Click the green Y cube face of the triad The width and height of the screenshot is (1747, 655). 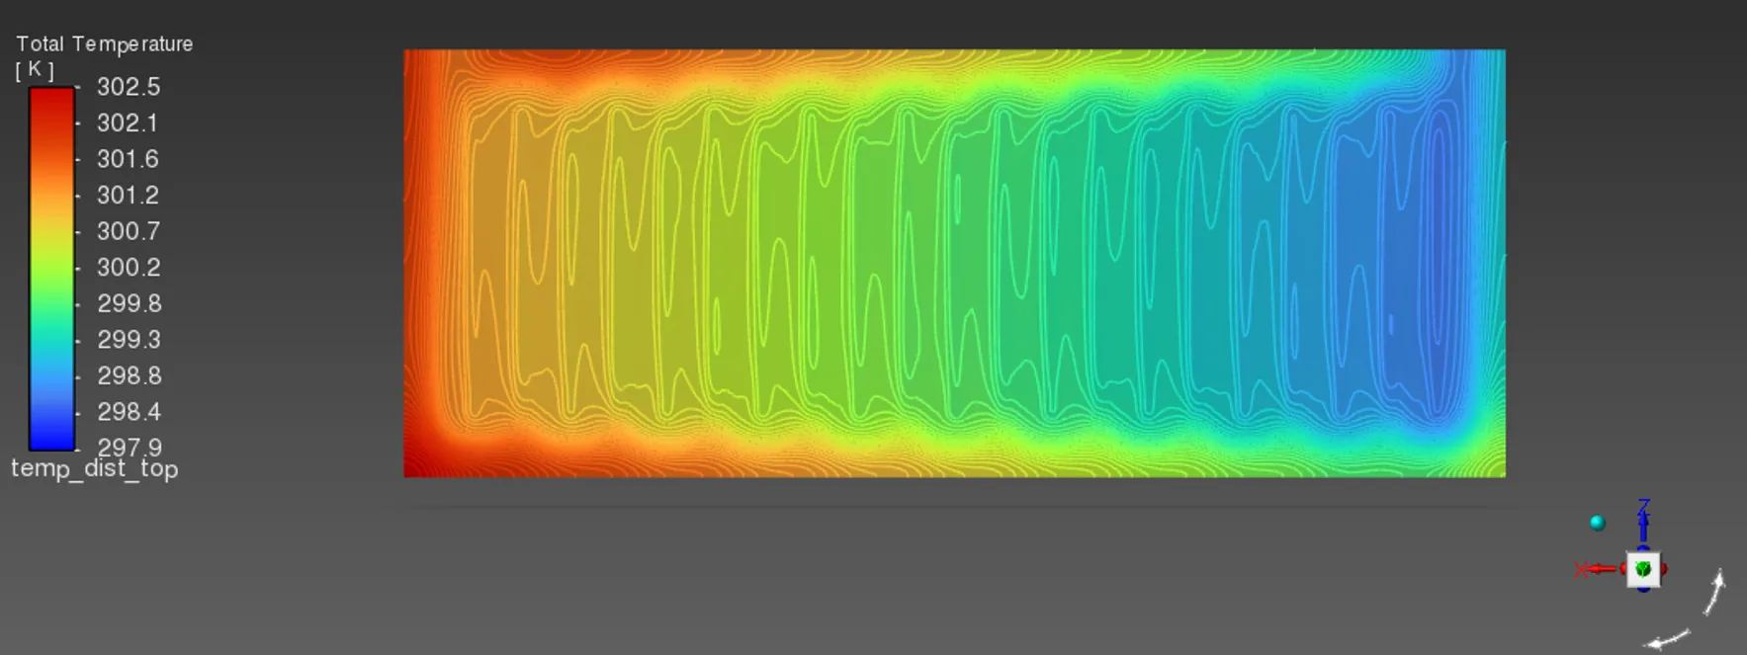[1643, 569]
